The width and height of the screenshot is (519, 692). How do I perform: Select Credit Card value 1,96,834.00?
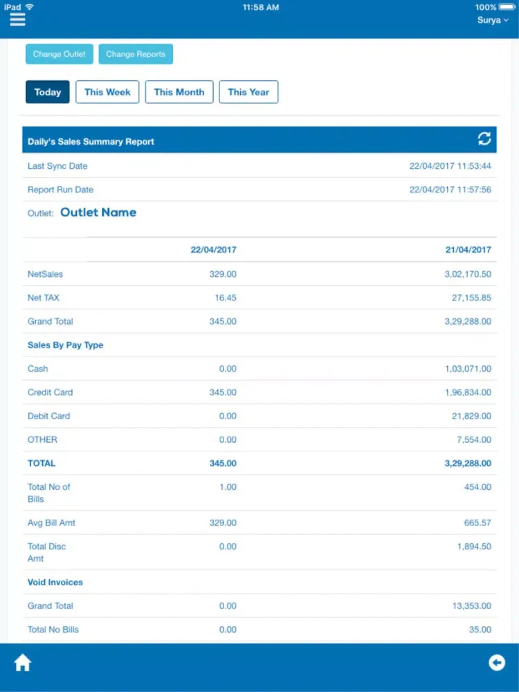467,392
